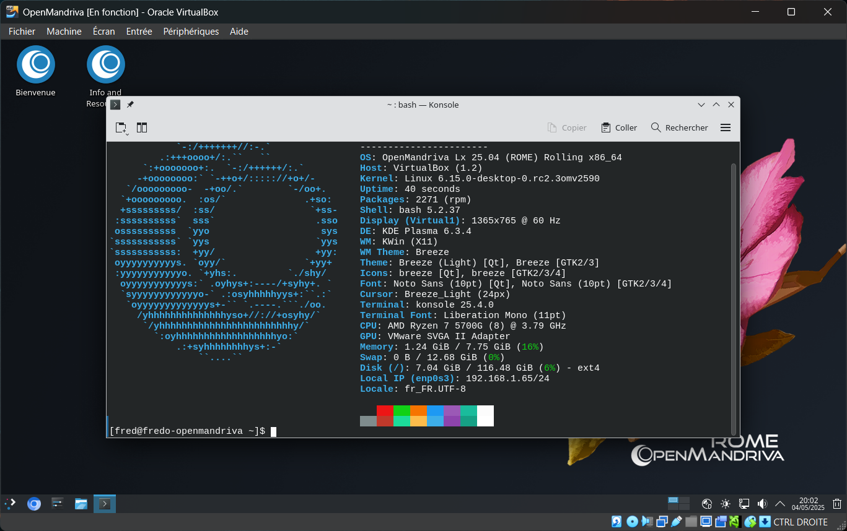Launch Chromium from the taskbar
Screen dimensions: 847x531
point(34,504)
